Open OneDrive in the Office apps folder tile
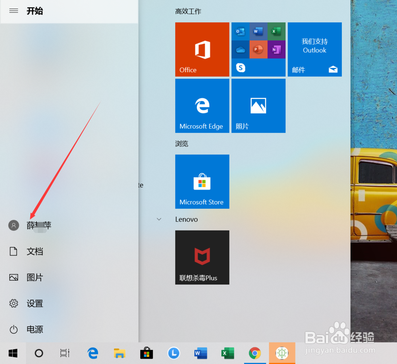The height and width of the screenshot is (364, 397). pyautogui.click(x=240, y=49)
